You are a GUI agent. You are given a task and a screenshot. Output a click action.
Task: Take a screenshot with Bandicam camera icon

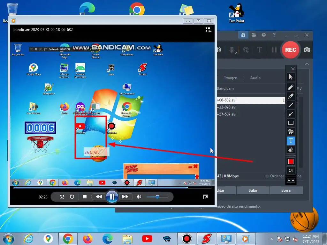[x=307, y=50]
